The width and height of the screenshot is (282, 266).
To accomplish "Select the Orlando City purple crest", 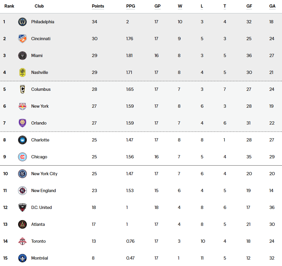I will point(22,123).
